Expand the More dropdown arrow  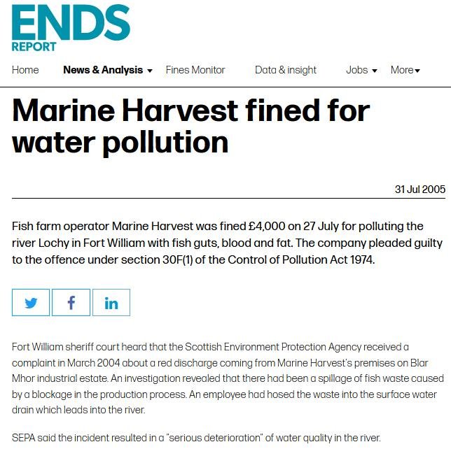[417, 71]
